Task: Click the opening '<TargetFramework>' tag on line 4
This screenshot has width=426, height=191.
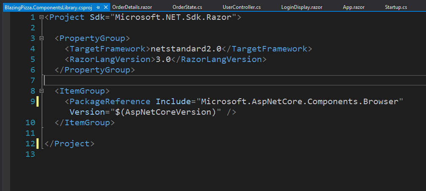Action: [x=108, y=49]
